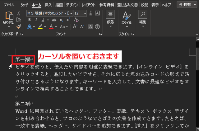Click the Share (共有) button
This screenshot has height=131, width=199.
[186, 5]
